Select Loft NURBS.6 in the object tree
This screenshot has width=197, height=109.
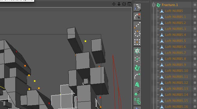tap(175, 47)
